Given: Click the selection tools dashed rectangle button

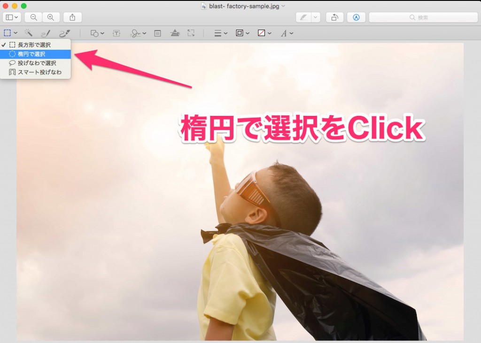Looking at the screenshot, I should (10, 33).
